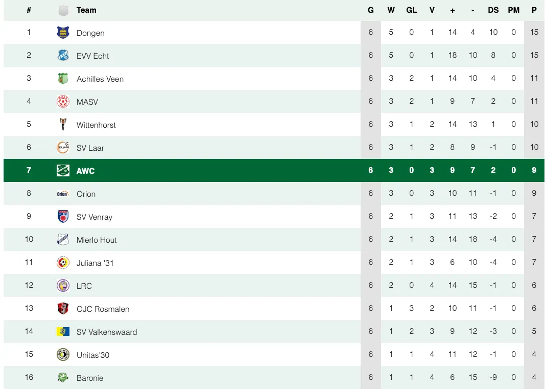Click the Juliana '31 round logo

tap(63, 262)
